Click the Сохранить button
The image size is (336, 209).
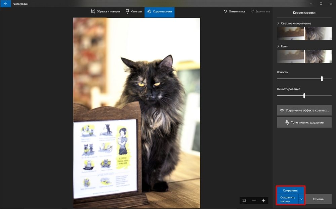[290, 190]
